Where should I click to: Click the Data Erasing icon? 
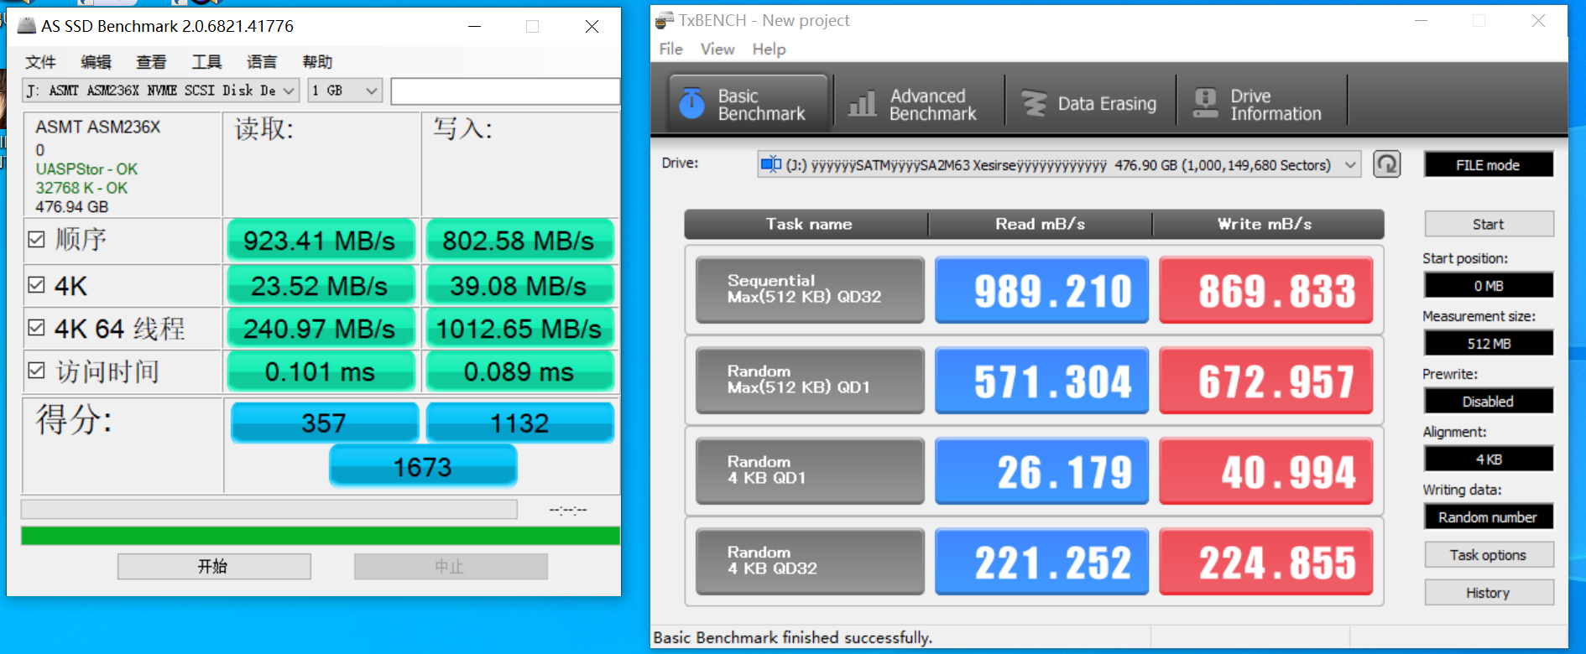pyautogui.click(x=1034, y=103)
